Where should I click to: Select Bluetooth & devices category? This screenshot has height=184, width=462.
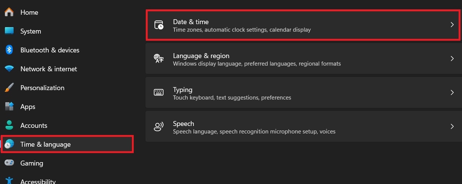pos(50,50)
